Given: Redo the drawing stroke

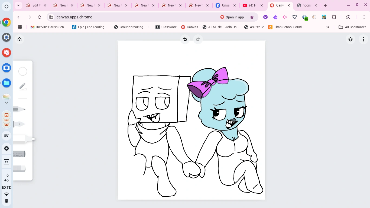Looking at the screenshot, I should point(198,39).
